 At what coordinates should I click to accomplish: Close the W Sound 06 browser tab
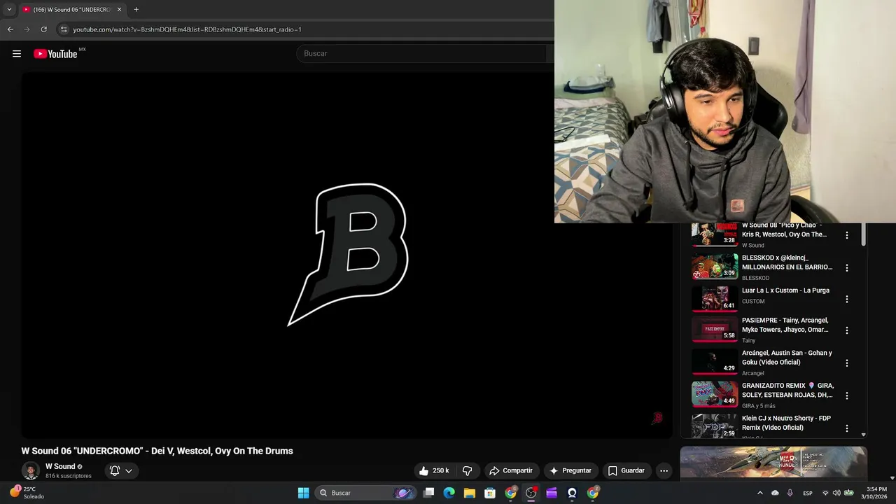(119, 10)
